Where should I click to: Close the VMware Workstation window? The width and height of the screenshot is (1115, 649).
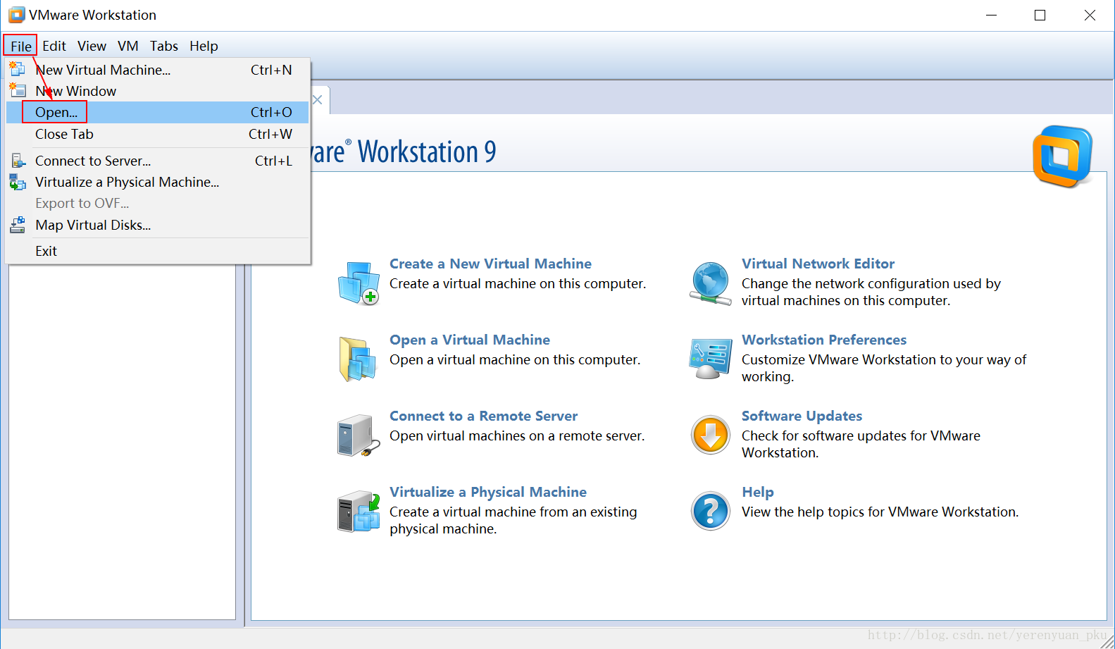(x=1090, y=15)
